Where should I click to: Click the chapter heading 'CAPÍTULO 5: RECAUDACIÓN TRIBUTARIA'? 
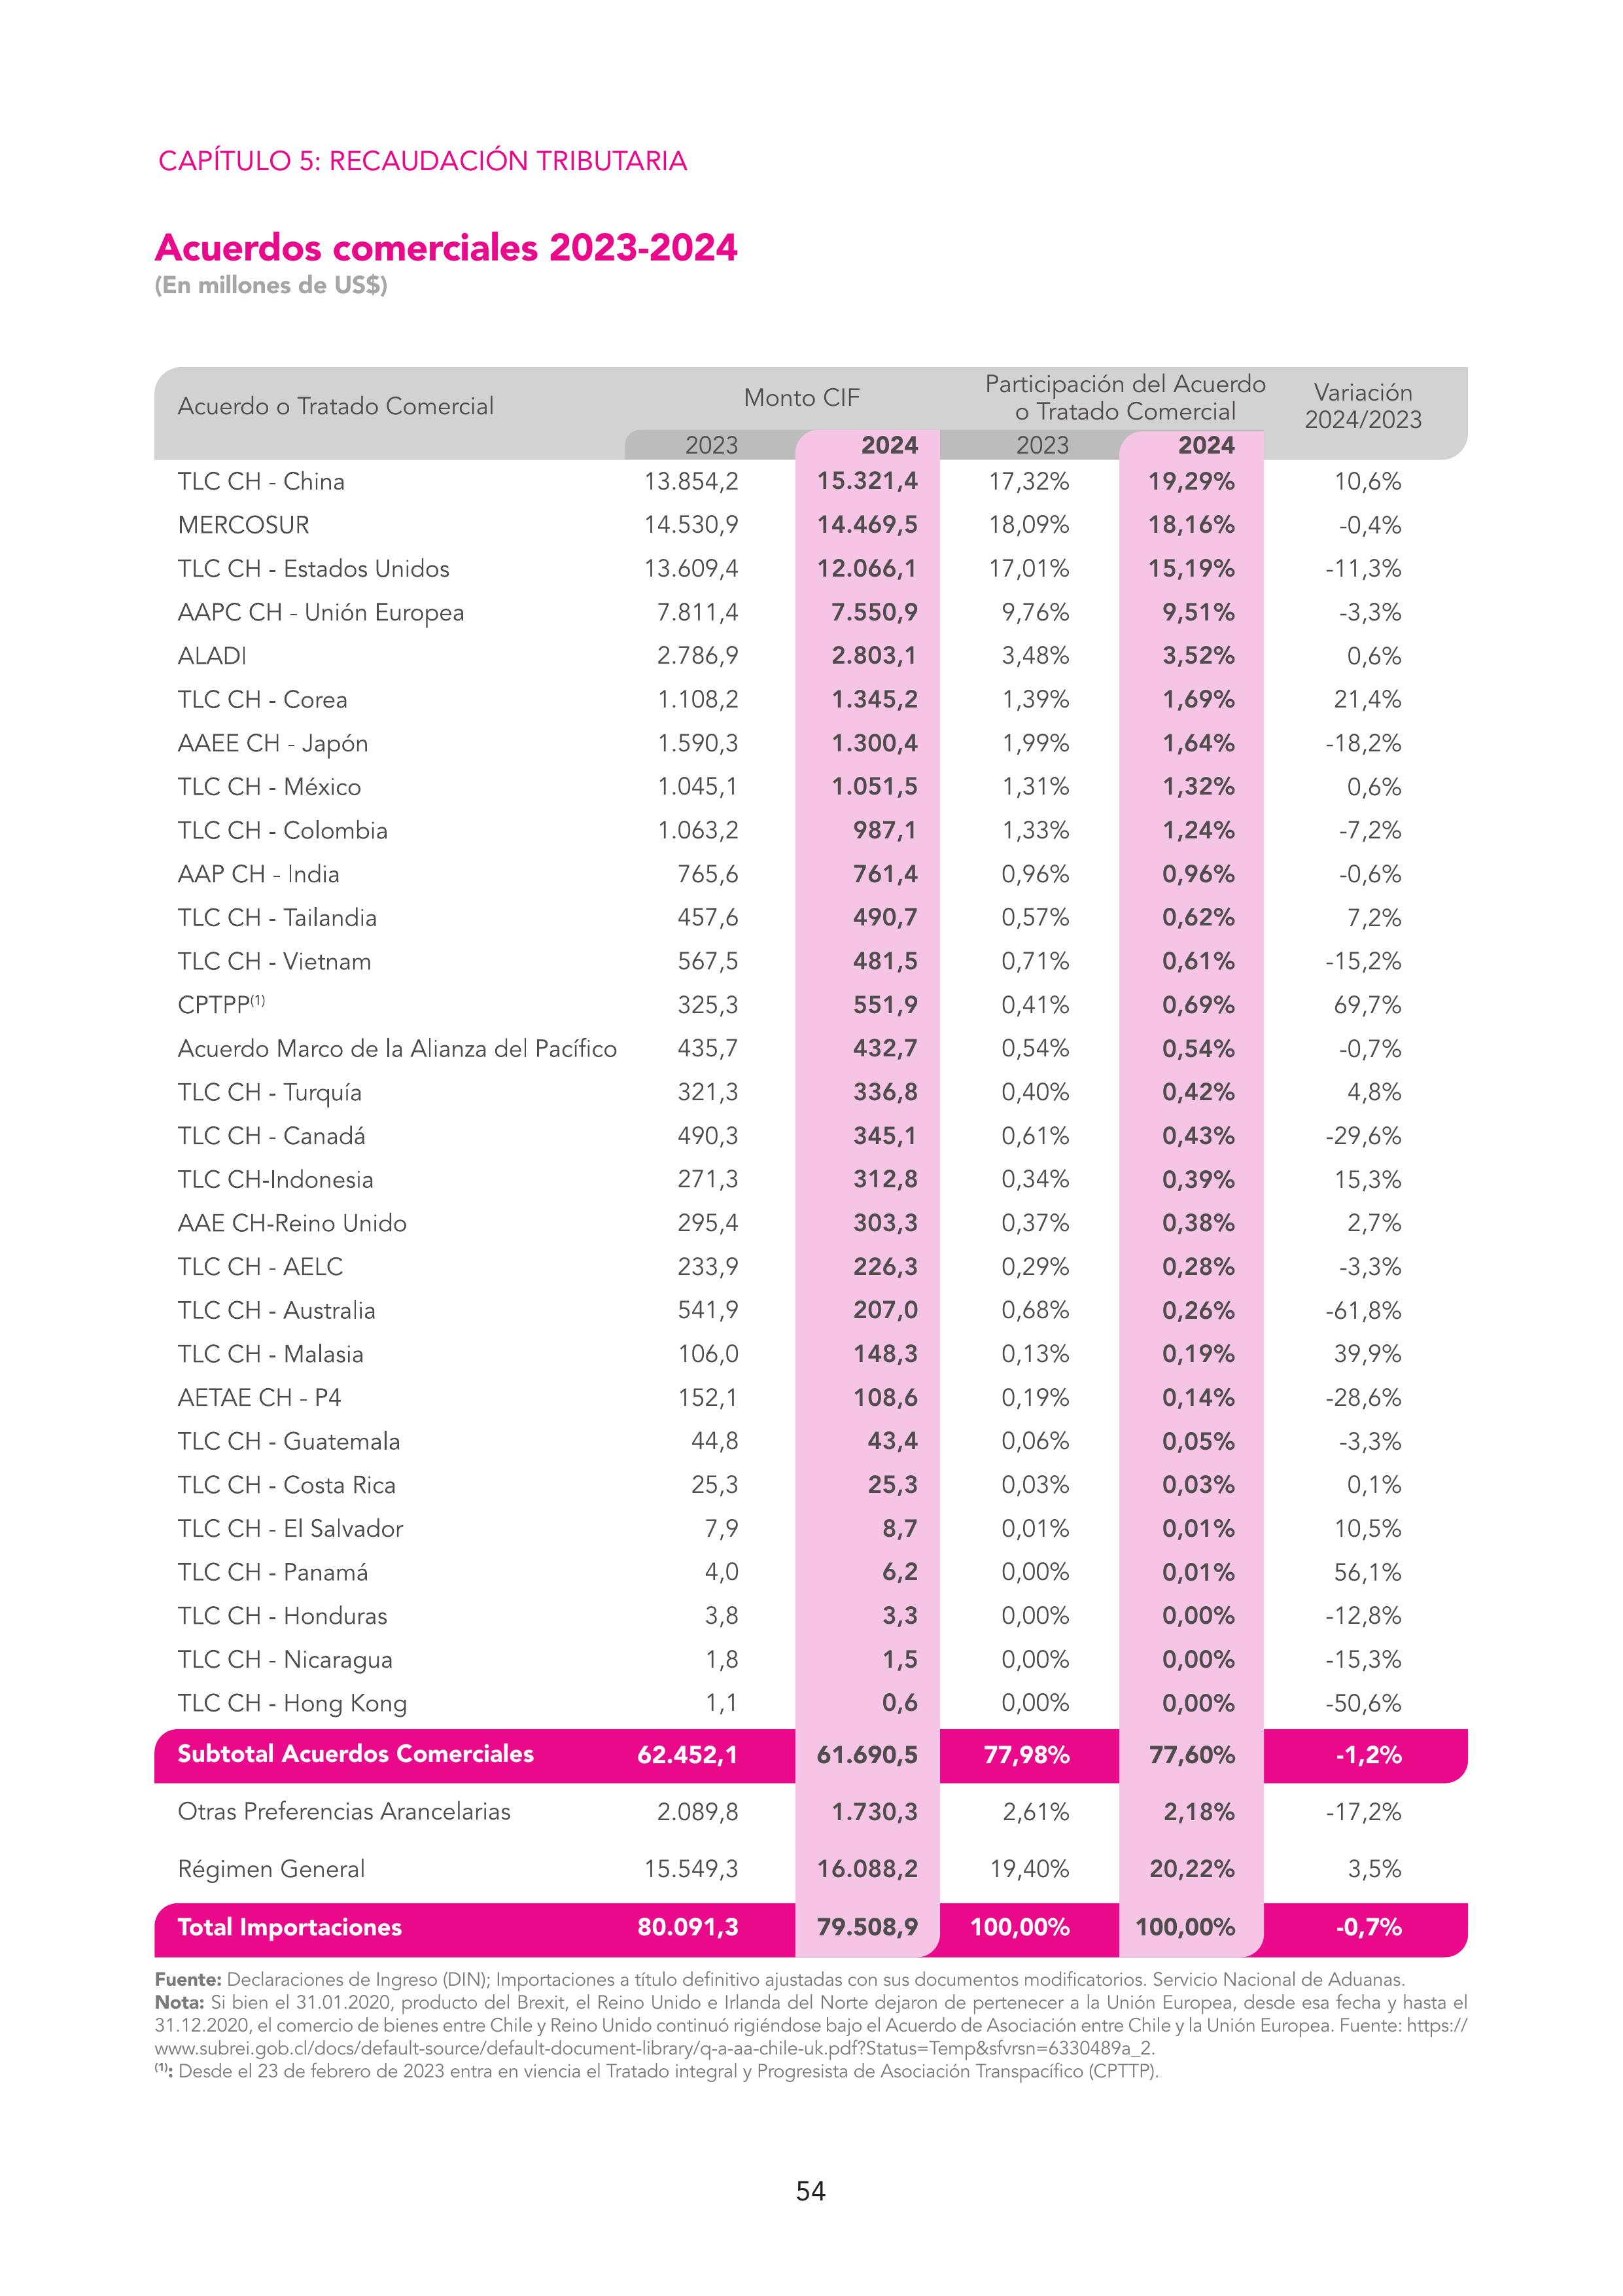point(423,161)
